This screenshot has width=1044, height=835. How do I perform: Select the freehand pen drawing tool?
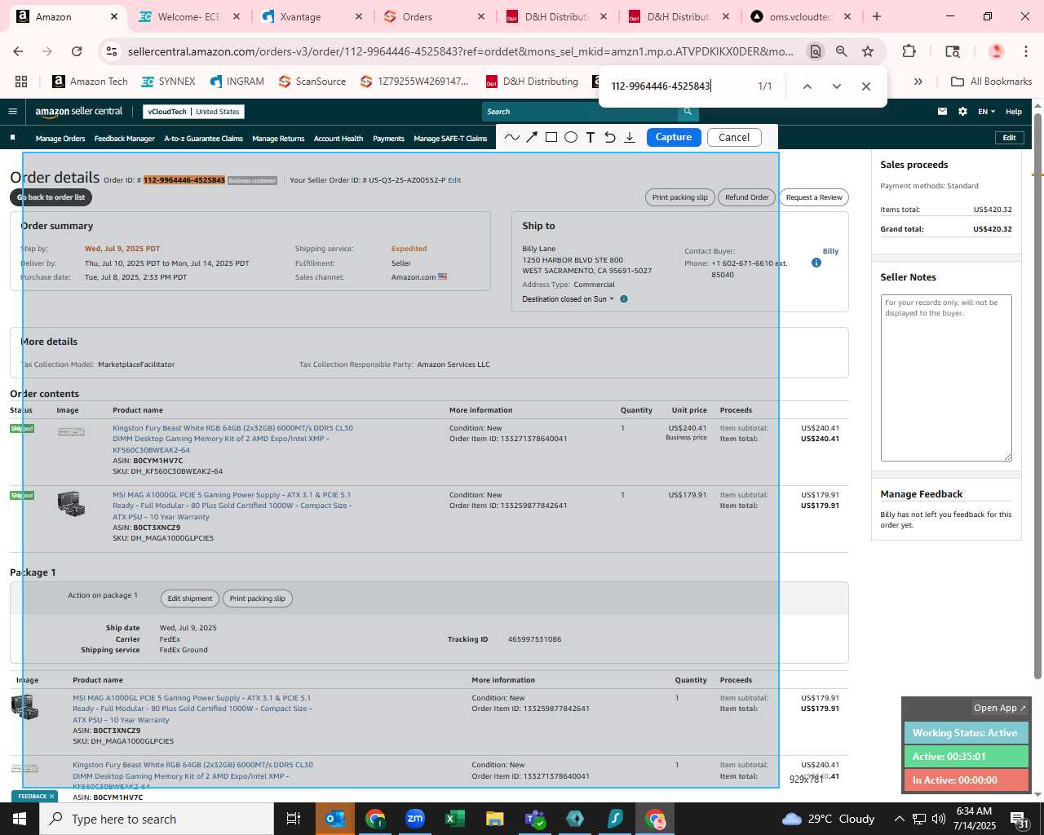(512, 137)
